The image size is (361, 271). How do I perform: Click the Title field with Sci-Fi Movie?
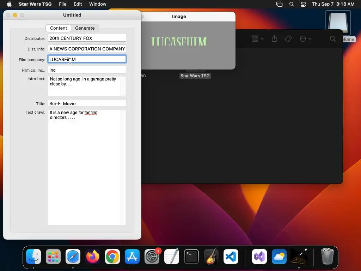(x=87, y=103)
